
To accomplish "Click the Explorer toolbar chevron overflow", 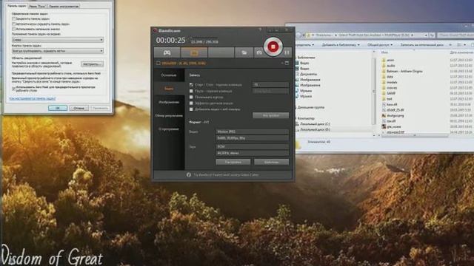I will click(450, 45).
